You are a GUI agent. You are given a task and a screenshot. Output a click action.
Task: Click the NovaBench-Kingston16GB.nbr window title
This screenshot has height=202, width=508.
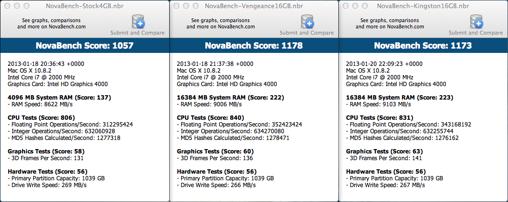(x=423, y=6)
